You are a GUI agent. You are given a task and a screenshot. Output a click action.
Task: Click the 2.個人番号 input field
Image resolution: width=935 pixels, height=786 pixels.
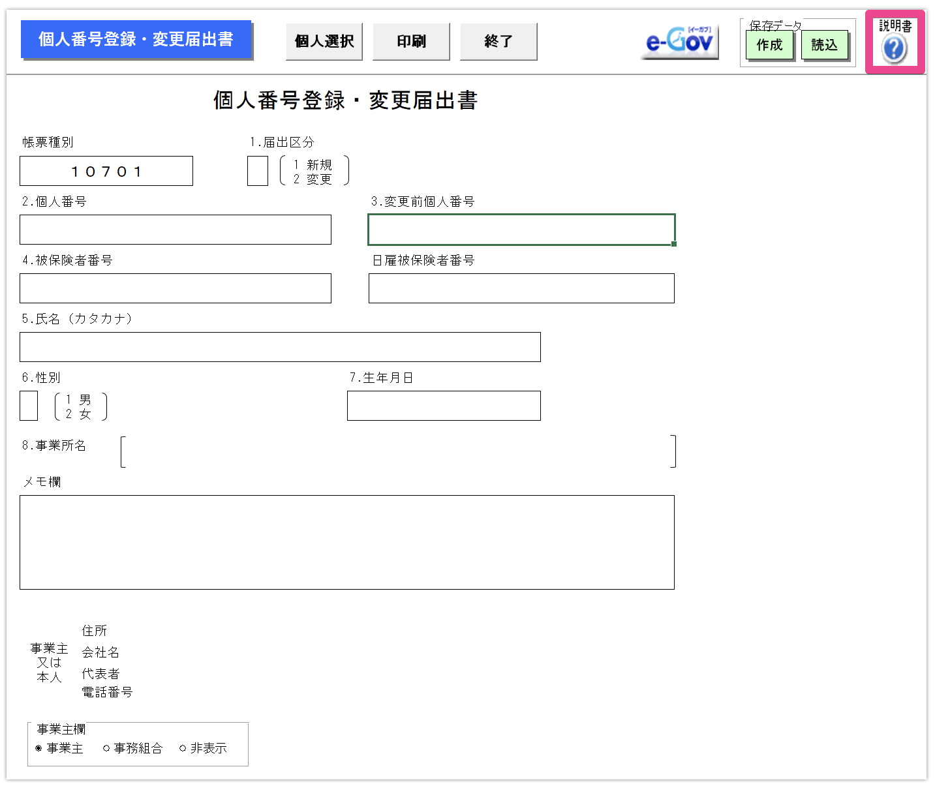pyautogui.click(x=176, y=230)
